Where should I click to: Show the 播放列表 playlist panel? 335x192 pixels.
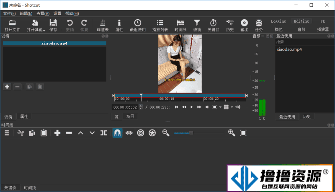160,25
